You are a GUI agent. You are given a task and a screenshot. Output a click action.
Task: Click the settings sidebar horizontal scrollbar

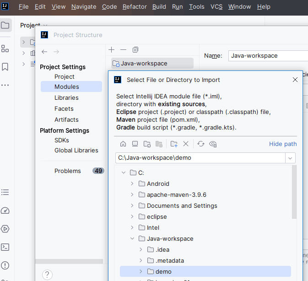[69, 261]
